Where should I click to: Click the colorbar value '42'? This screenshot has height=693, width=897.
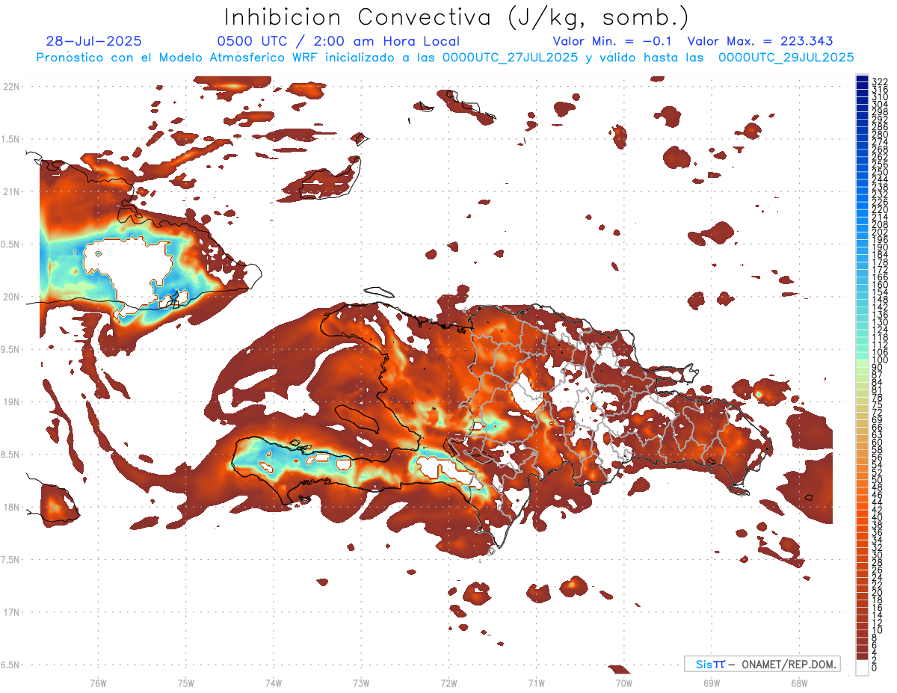(878, 510)
